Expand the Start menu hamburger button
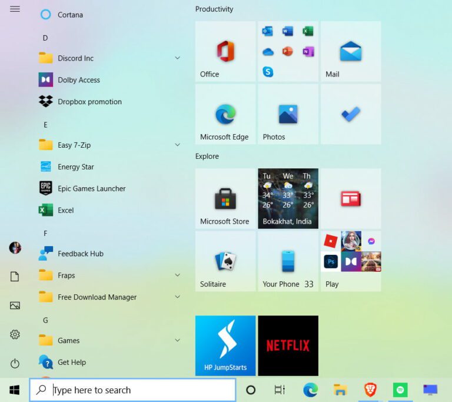This screenshot has width=452, height=402. (x=15, y=9)
